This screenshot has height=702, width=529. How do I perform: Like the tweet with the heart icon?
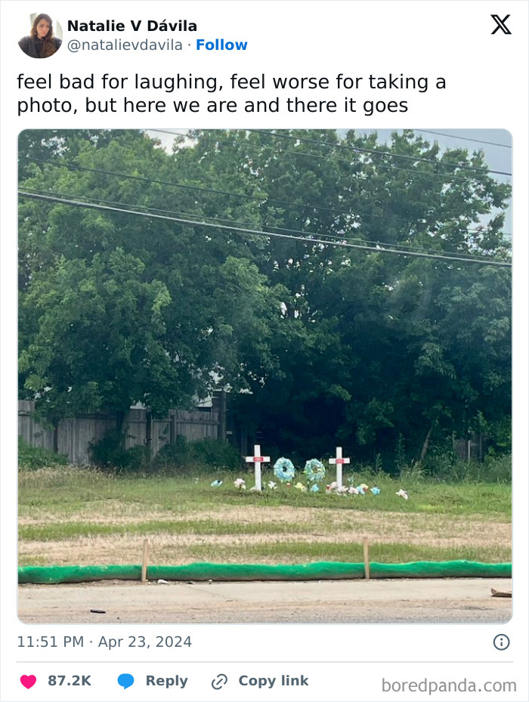[x=28, y=681]
